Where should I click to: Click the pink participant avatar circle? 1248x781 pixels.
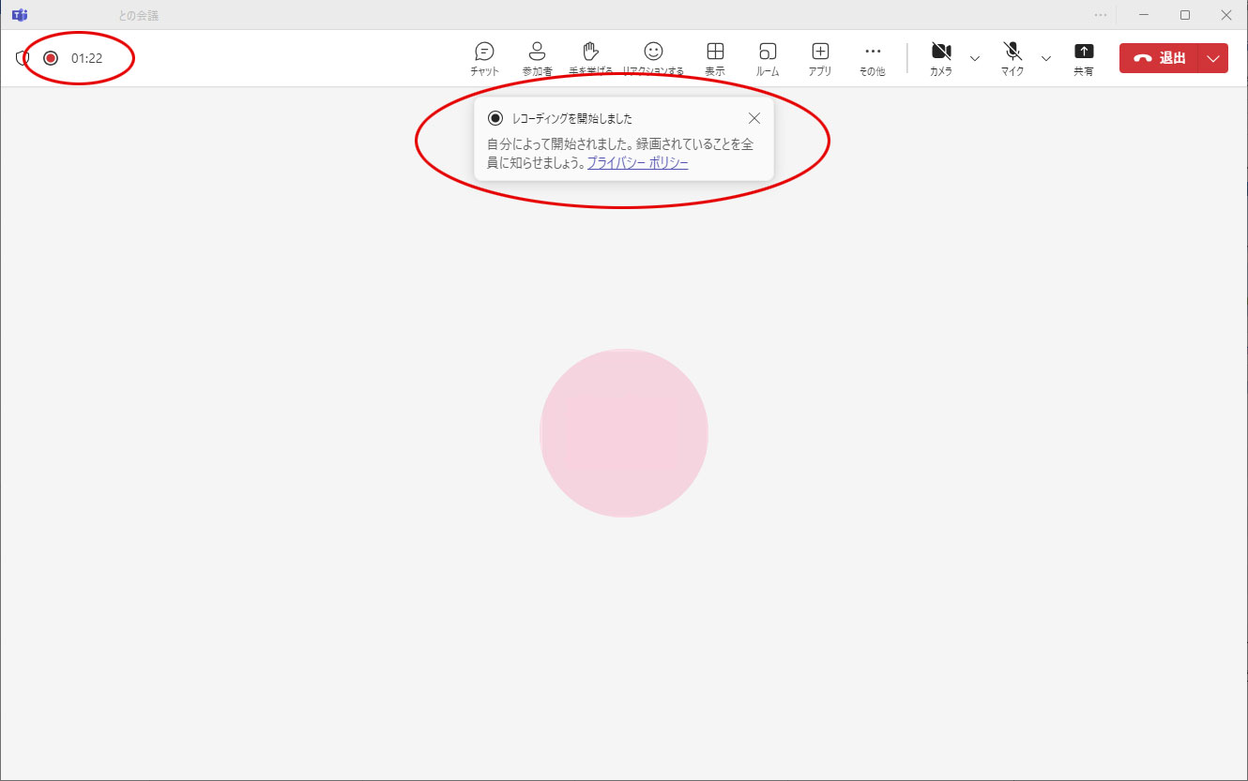[624, 433]
